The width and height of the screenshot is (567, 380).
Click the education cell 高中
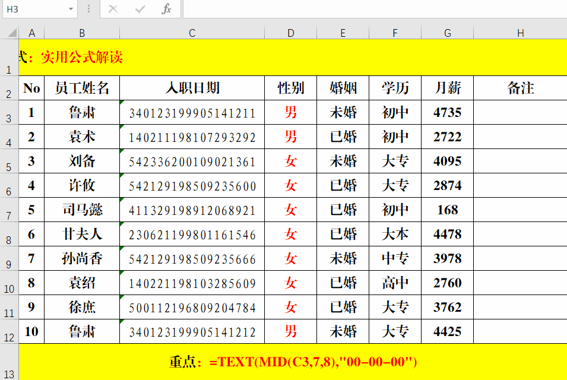[x=395, y=283]
